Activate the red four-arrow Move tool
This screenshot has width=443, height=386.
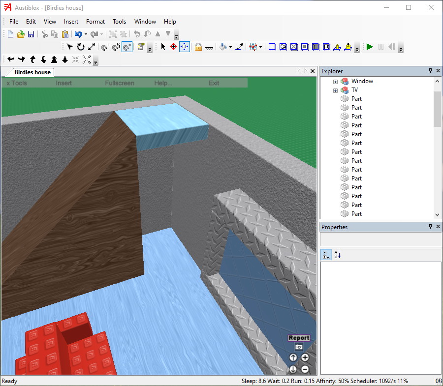tap(173, 47)
